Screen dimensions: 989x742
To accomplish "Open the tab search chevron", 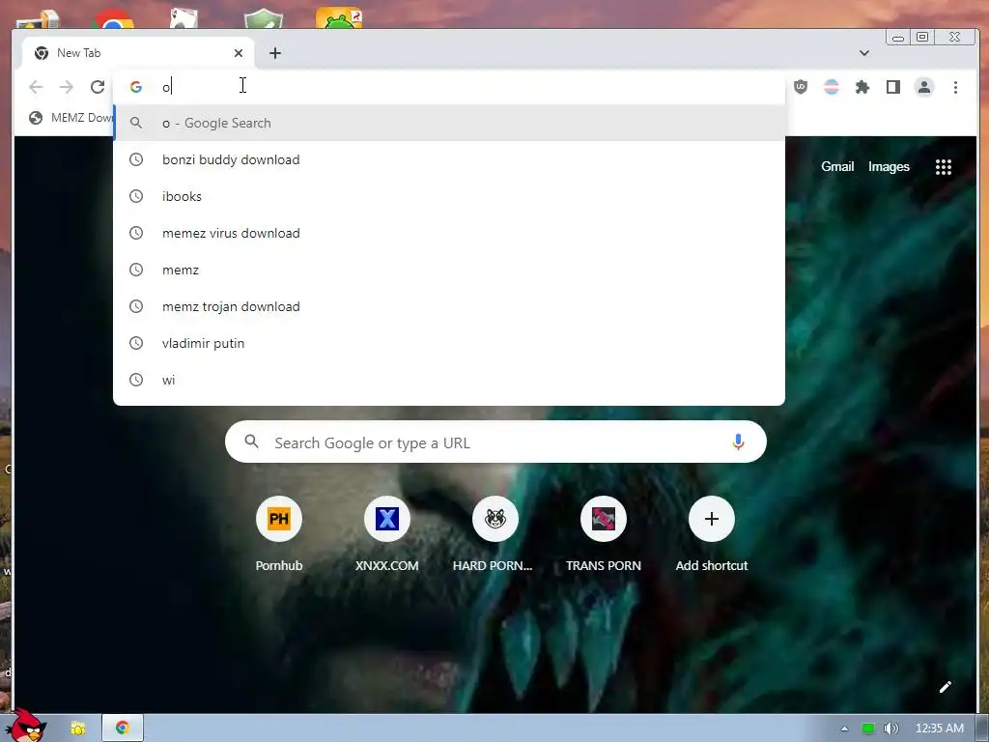I will point(864,53).
